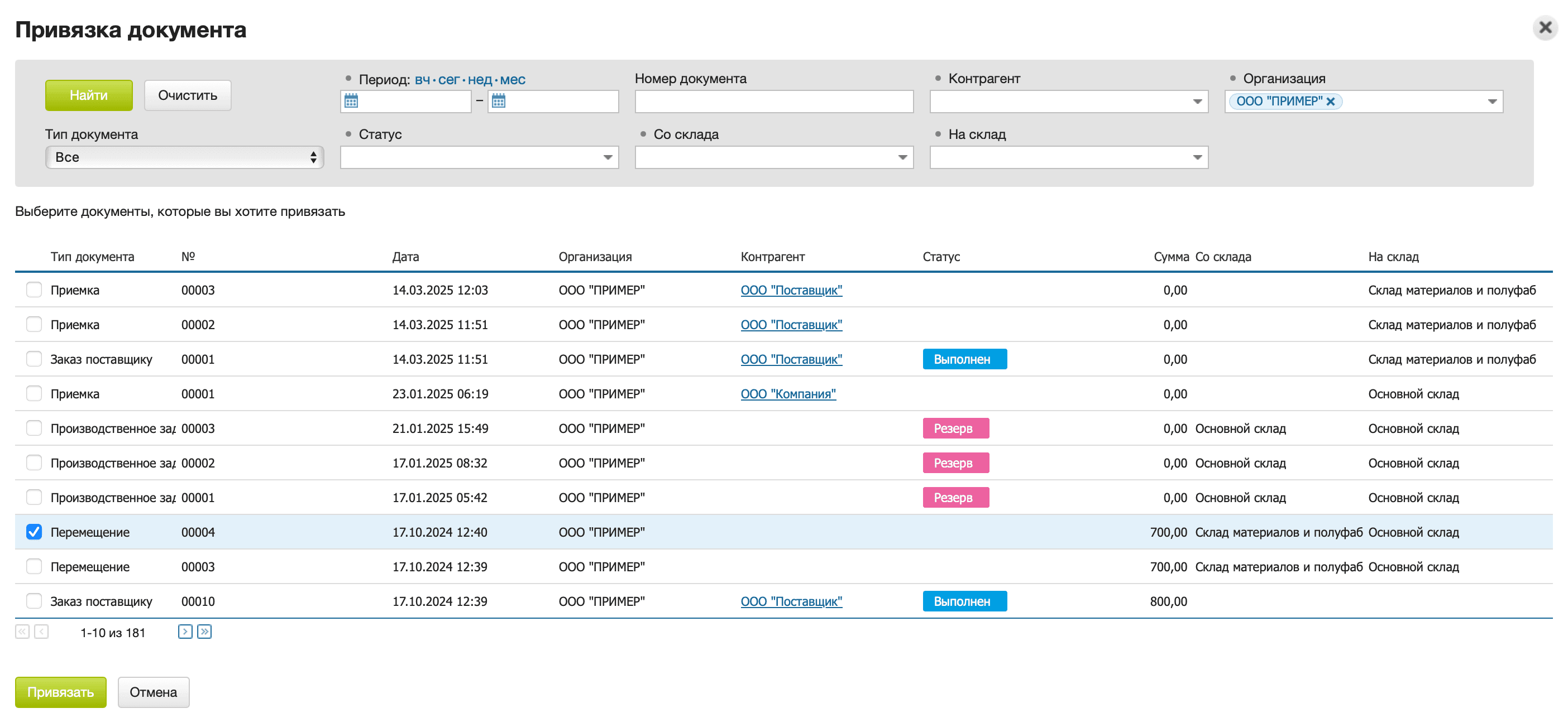1568x713 pixels.
Task: Uncheck the Перемещение 00004 checkbox
Action: click(34, 532)
